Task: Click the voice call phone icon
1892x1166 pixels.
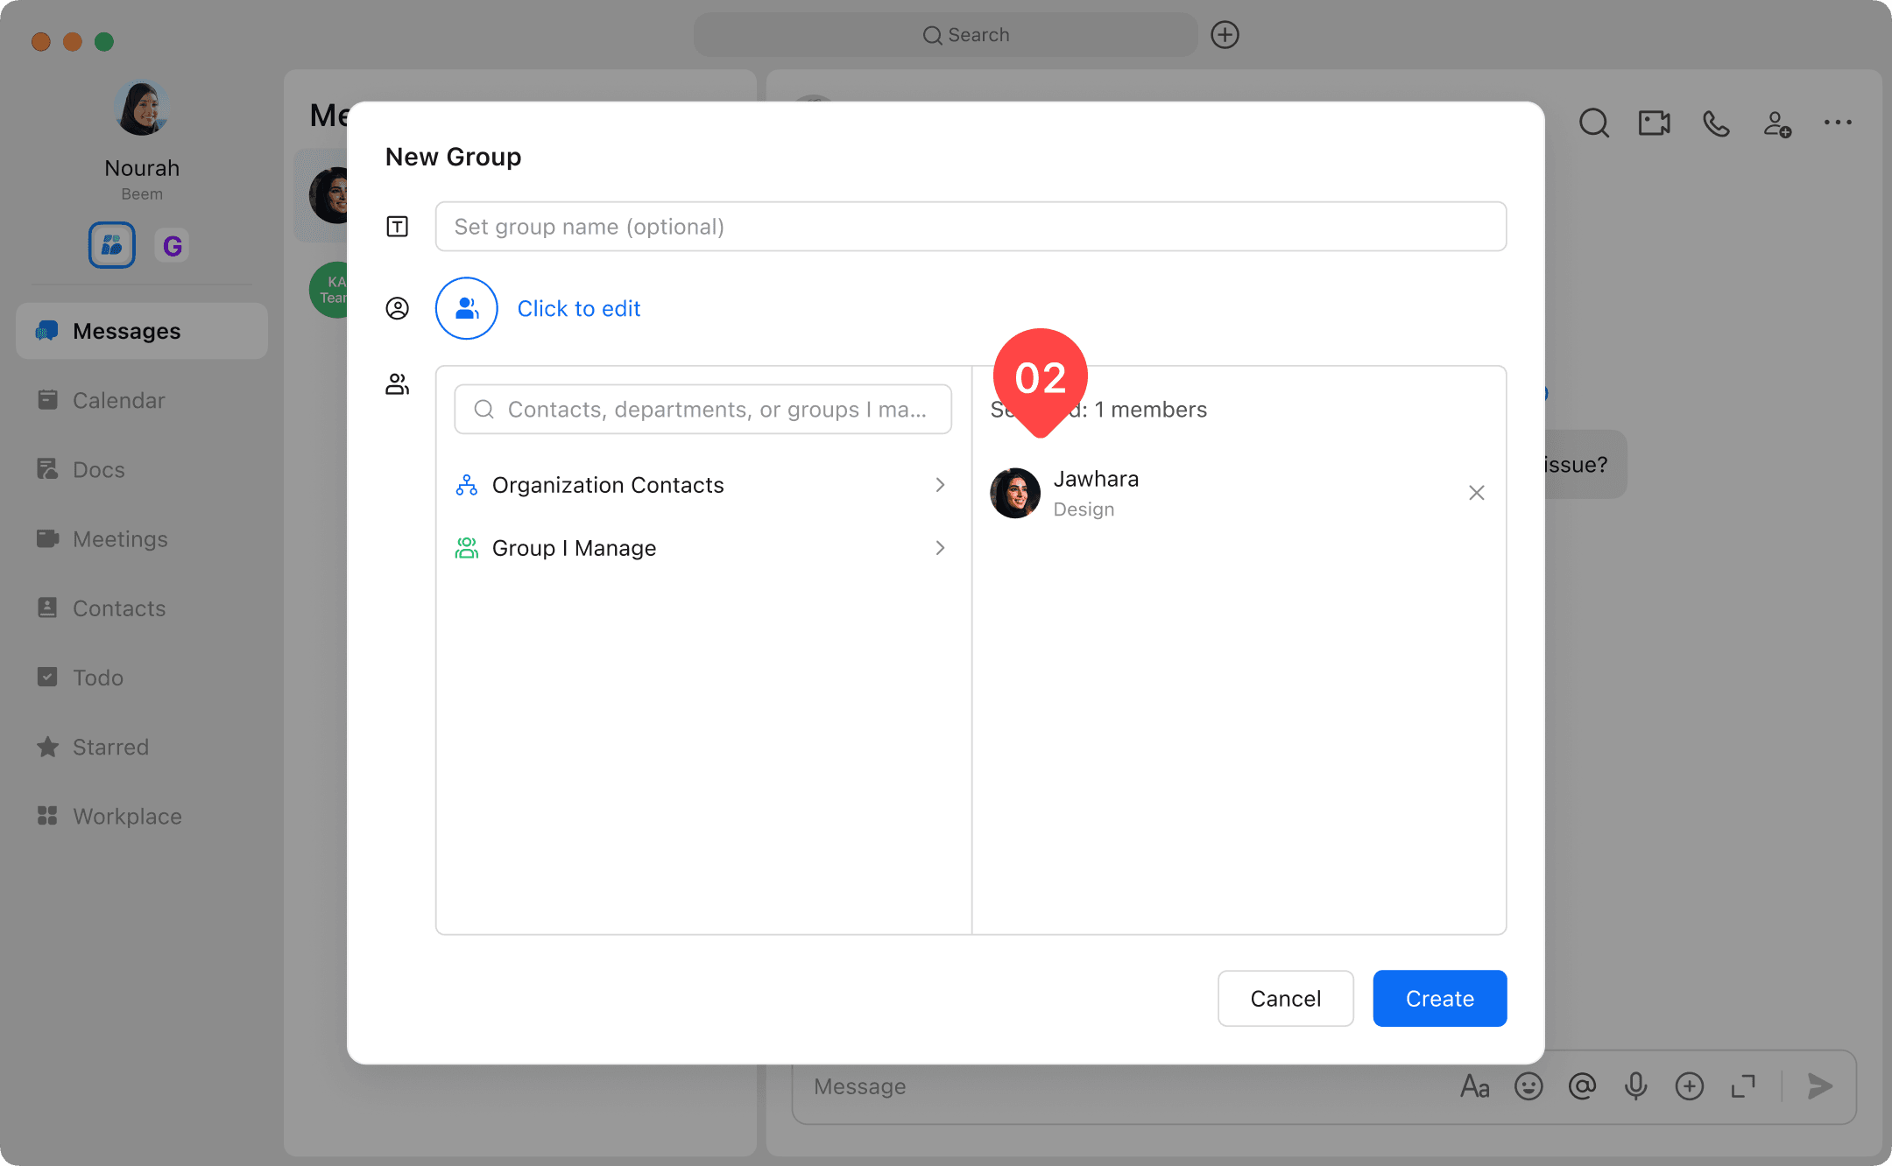Action: [1715, 123]
